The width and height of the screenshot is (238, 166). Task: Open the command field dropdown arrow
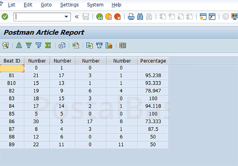[x=66, y=17]
